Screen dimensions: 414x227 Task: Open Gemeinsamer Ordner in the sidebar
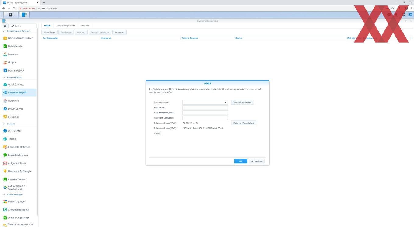coord(19,38)
